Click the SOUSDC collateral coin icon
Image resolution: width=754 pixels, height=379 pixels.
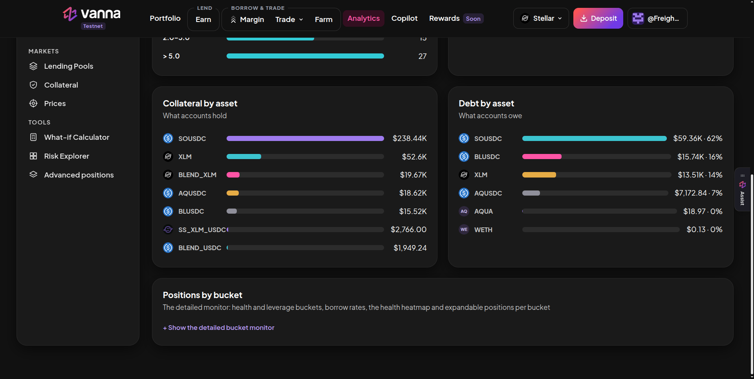tap(168, 138)
